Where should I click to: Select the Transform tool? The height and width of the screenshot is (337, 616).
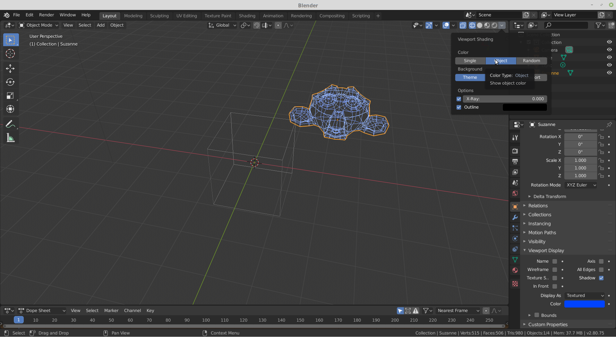[11, 109]
